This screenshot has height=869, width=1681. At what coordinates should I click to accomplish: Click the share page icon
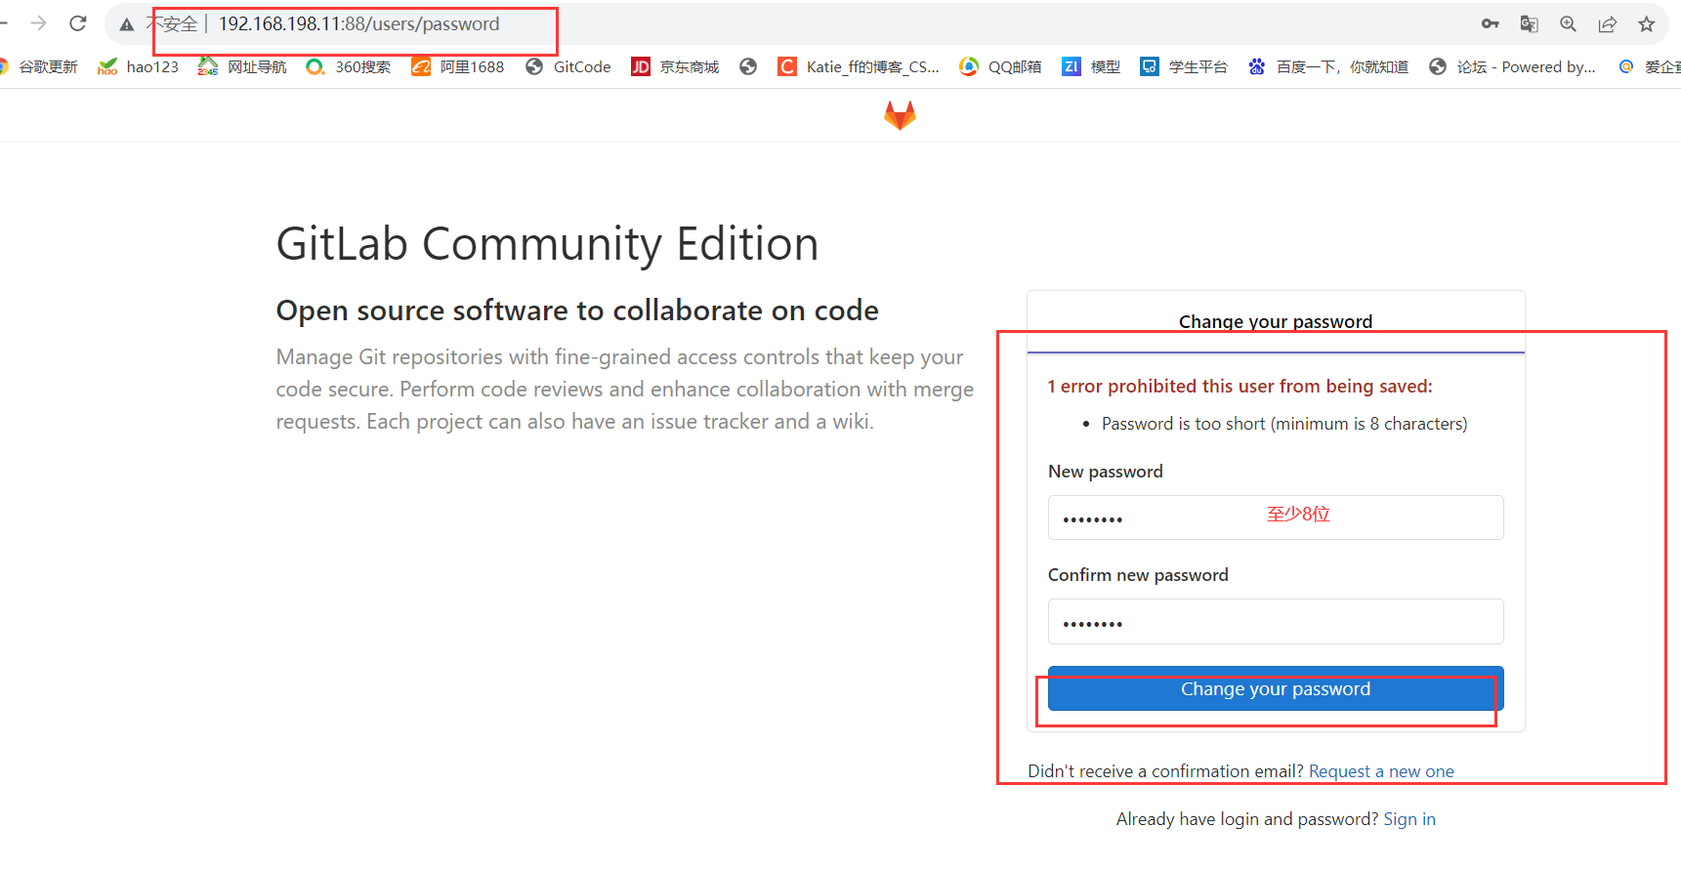pos(1607,24)
